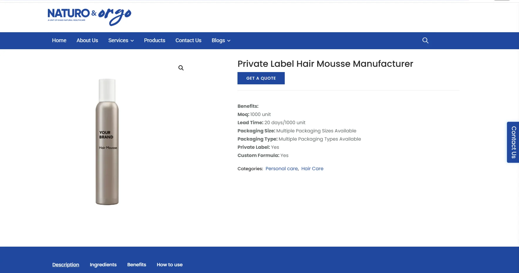The width and height of the screenshot is (519, 273).
Task: Switch to the Benefits tab
Action: [137, 265]
